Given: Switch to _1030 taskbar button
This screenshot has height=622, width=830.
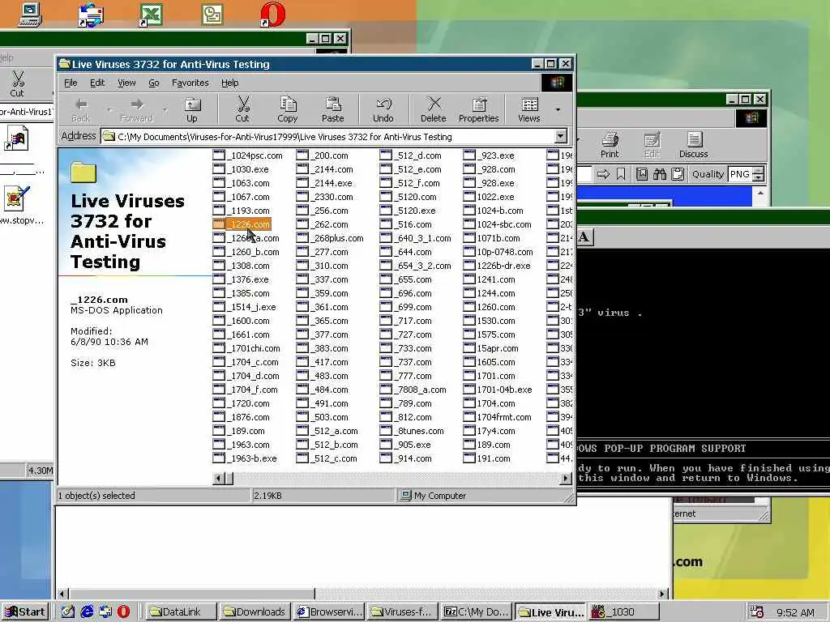Looking at the screenshot, I should click(623, 612).
